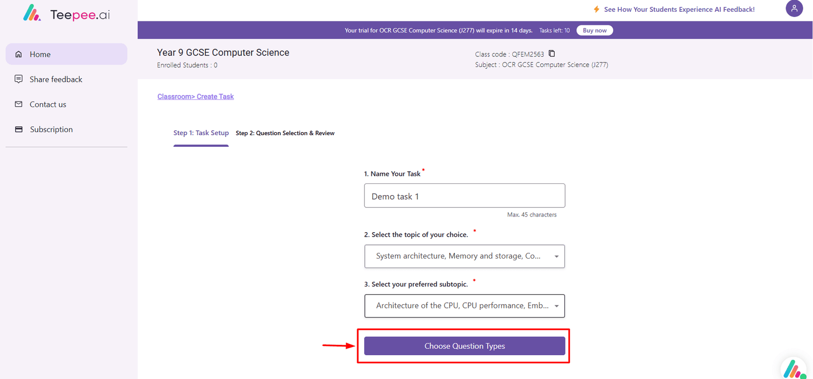The width and height of the screenshot is (813, 379).
Task: Expand the topic selection dropdown
Action: point(464,256)
